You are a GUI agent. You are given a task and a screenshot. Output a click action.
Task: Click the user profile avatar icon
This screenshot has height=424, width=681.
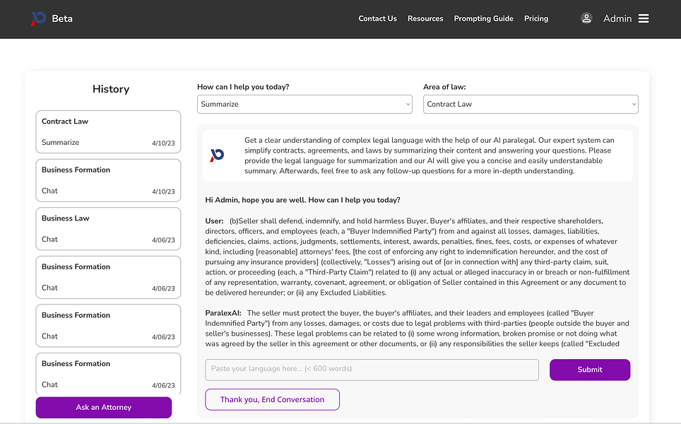click(586, 18)
